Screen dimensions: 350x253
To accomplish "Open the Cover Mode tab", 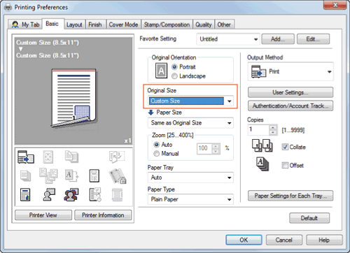I will click(x=123, y=24).
